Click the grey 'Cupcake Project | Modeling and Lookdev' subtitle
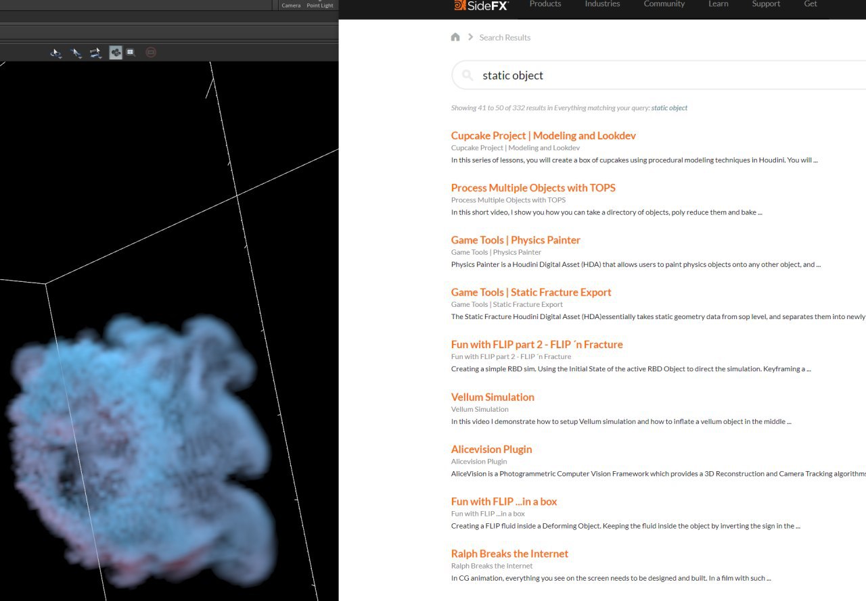This screenshot has width=866, height=601. 516,147
